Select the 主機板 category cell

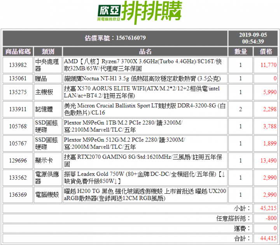pyautogui.click(x=48, y=92)
